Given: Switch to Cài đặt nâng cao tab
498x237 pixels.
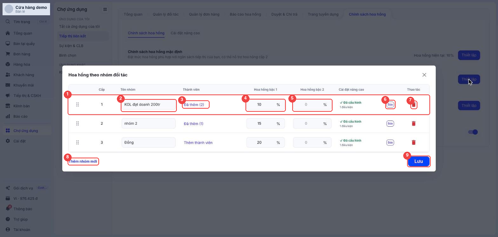Looking at the screenshot, I should point(185,33).
